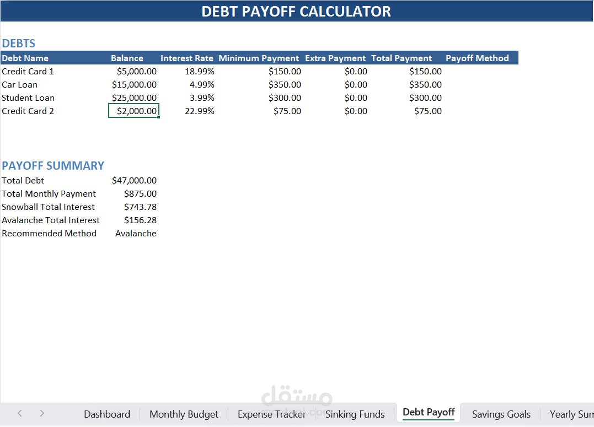Click the Total Monthly Payment label
The width and height of the screenshot is (594, 427).
(49, 194)
